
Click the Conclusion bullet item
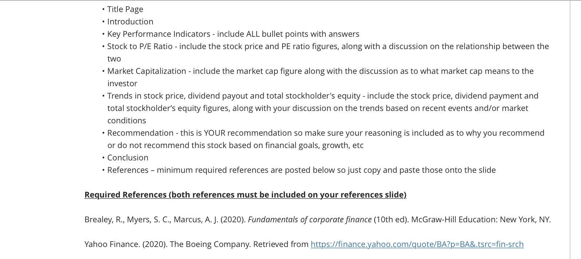[128, 158]
